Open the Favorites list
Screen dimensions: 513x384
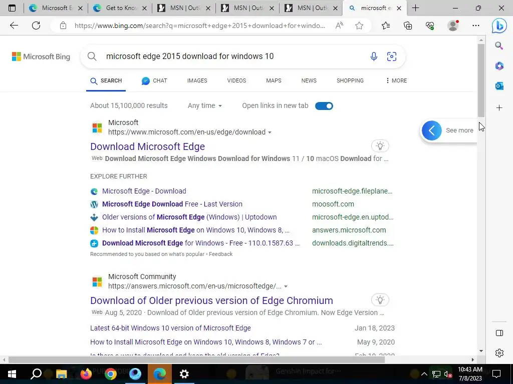pos(386,25)
